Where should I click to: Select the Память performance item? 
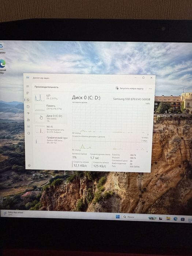click(x=50, y=108)
